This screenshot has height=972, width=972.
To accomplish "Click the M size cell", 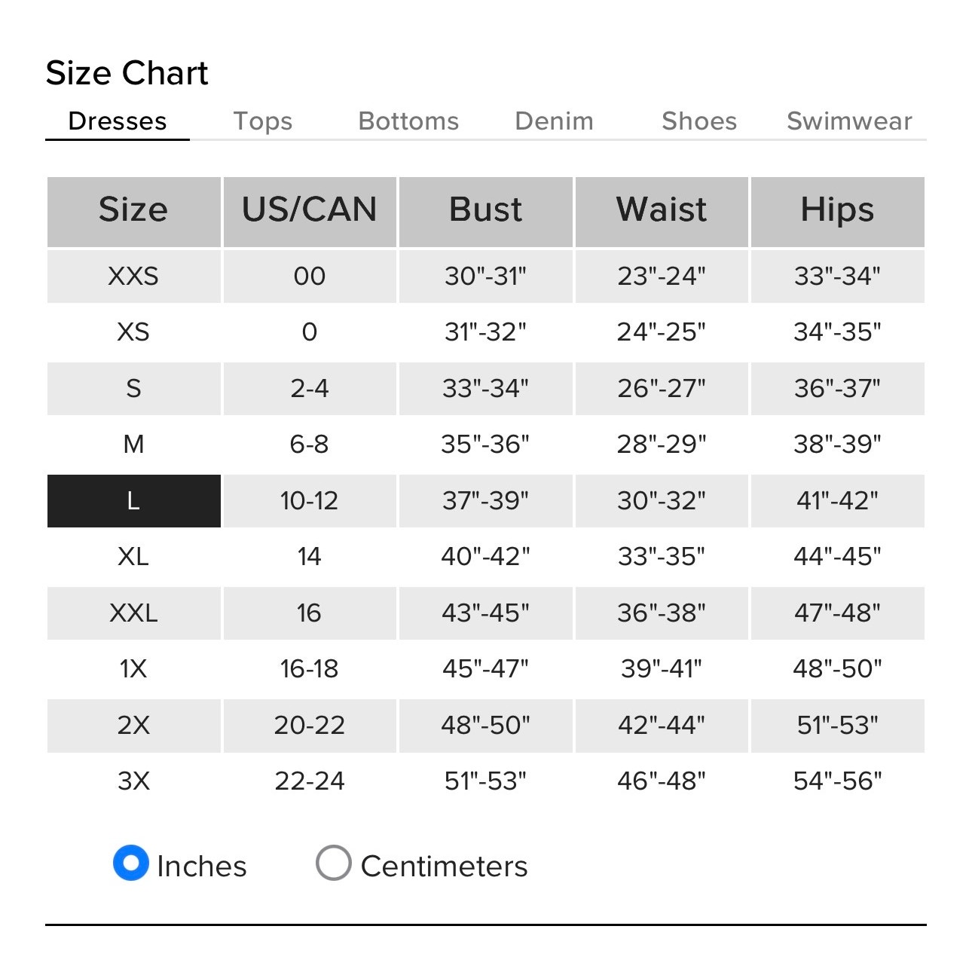I will click(x=134, y=445).
